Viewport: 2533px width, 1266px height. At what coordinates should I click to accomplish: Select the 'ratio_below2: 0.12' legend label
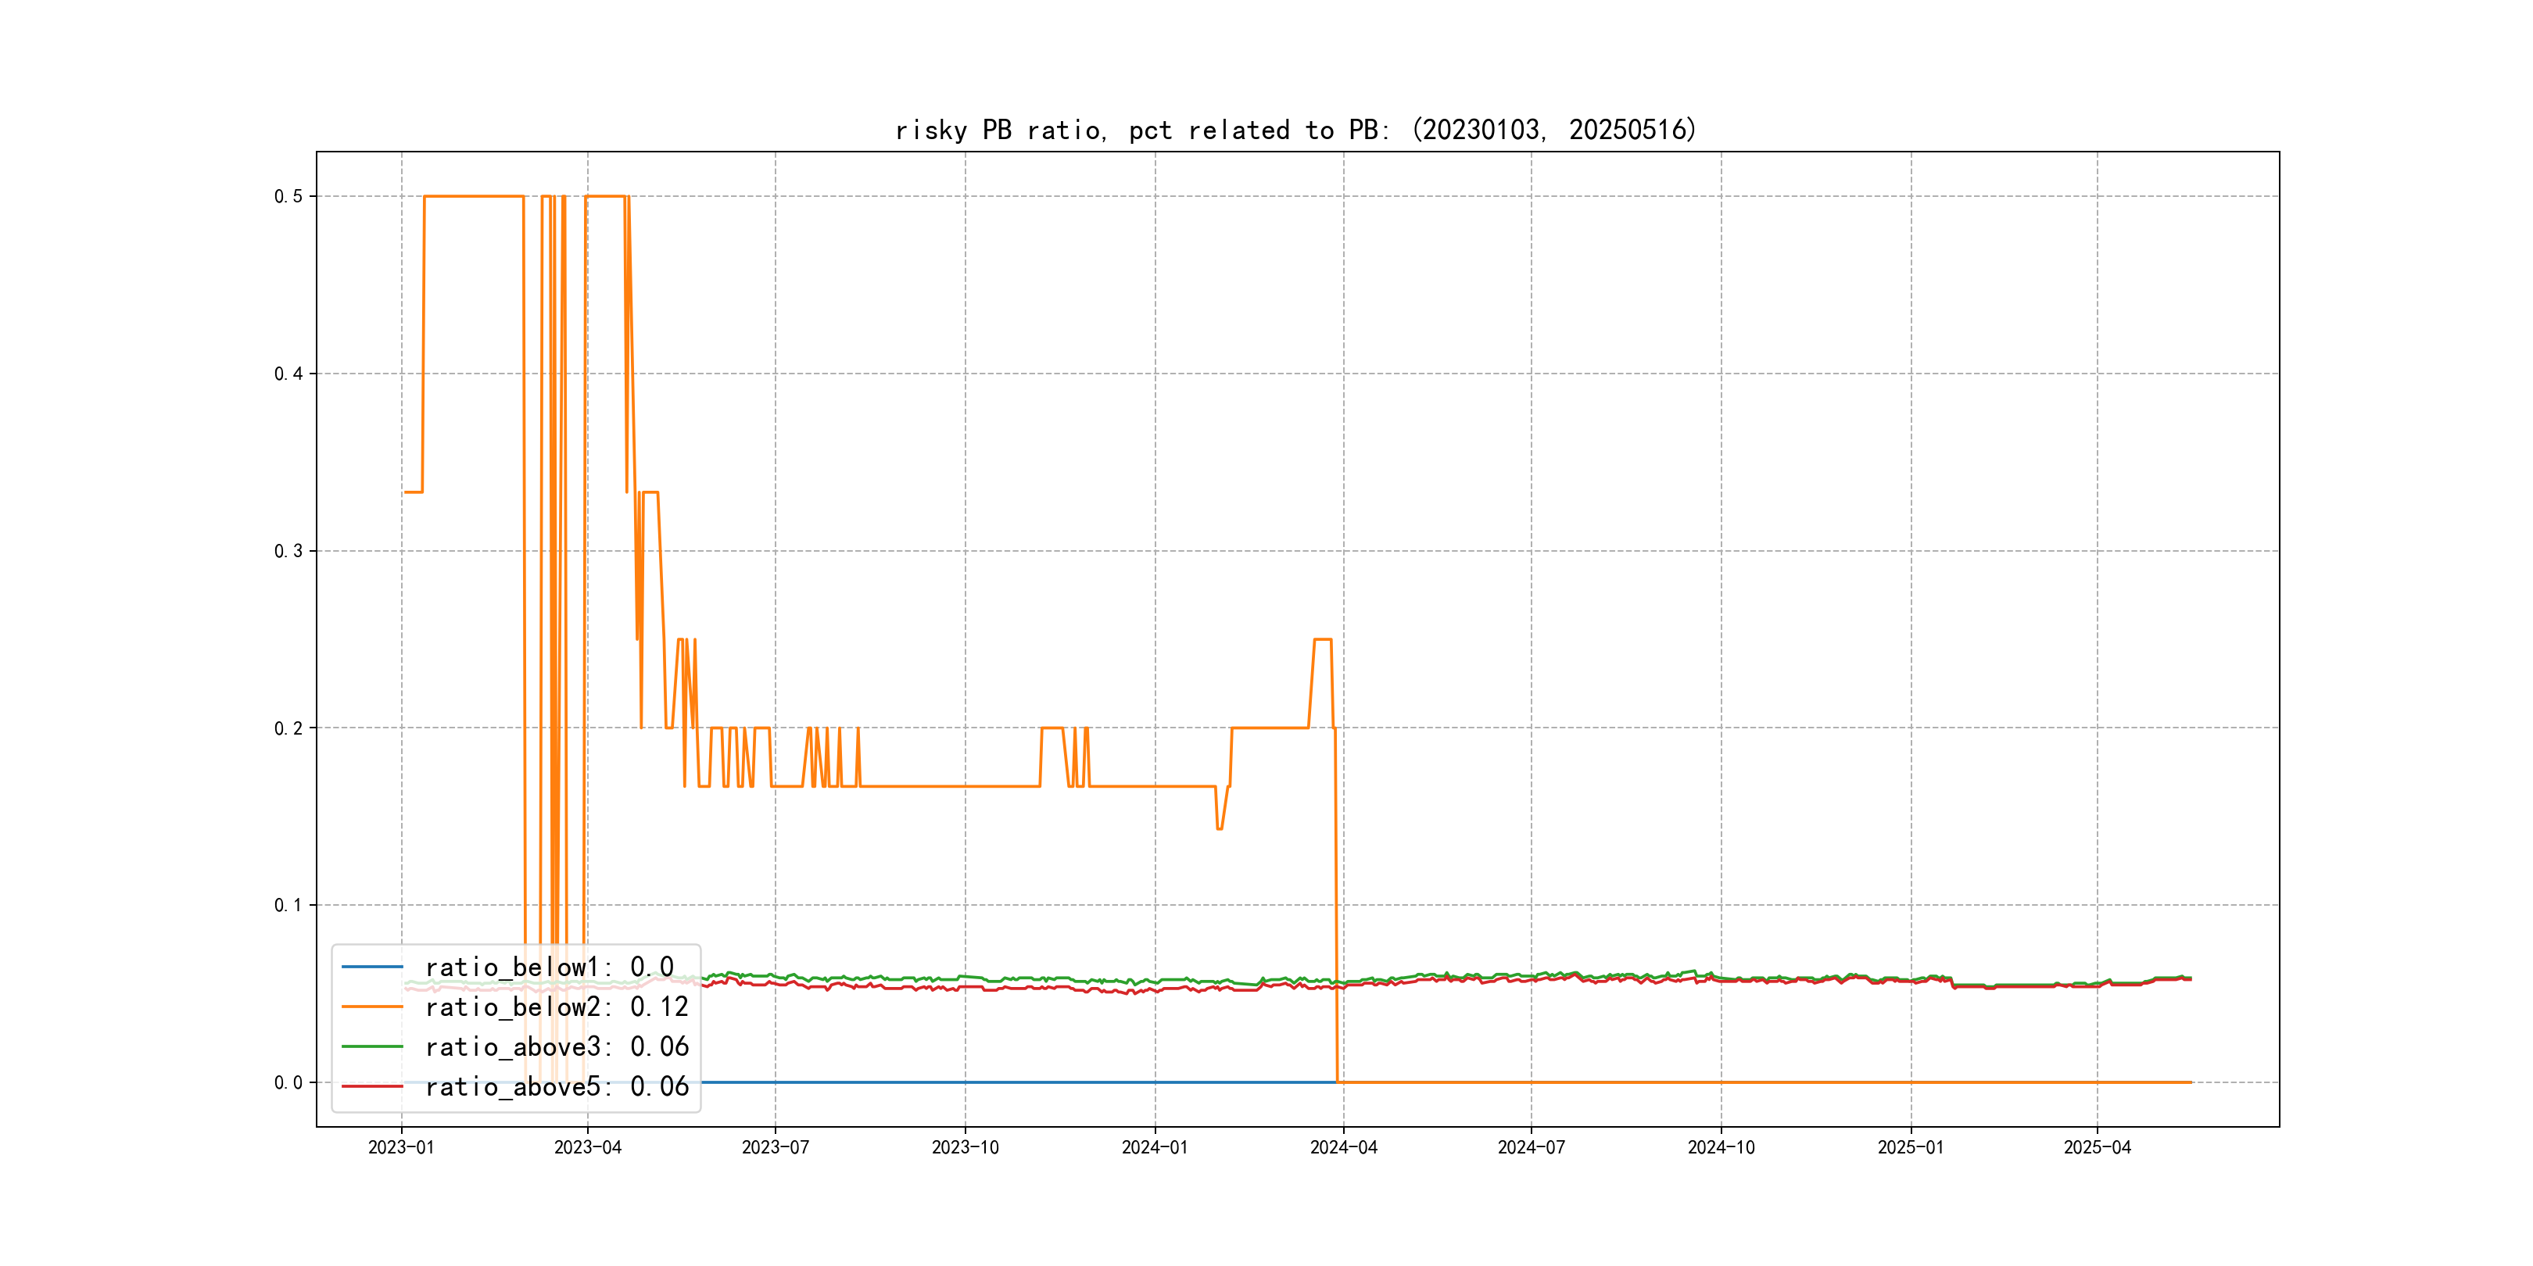[557, 1007]
